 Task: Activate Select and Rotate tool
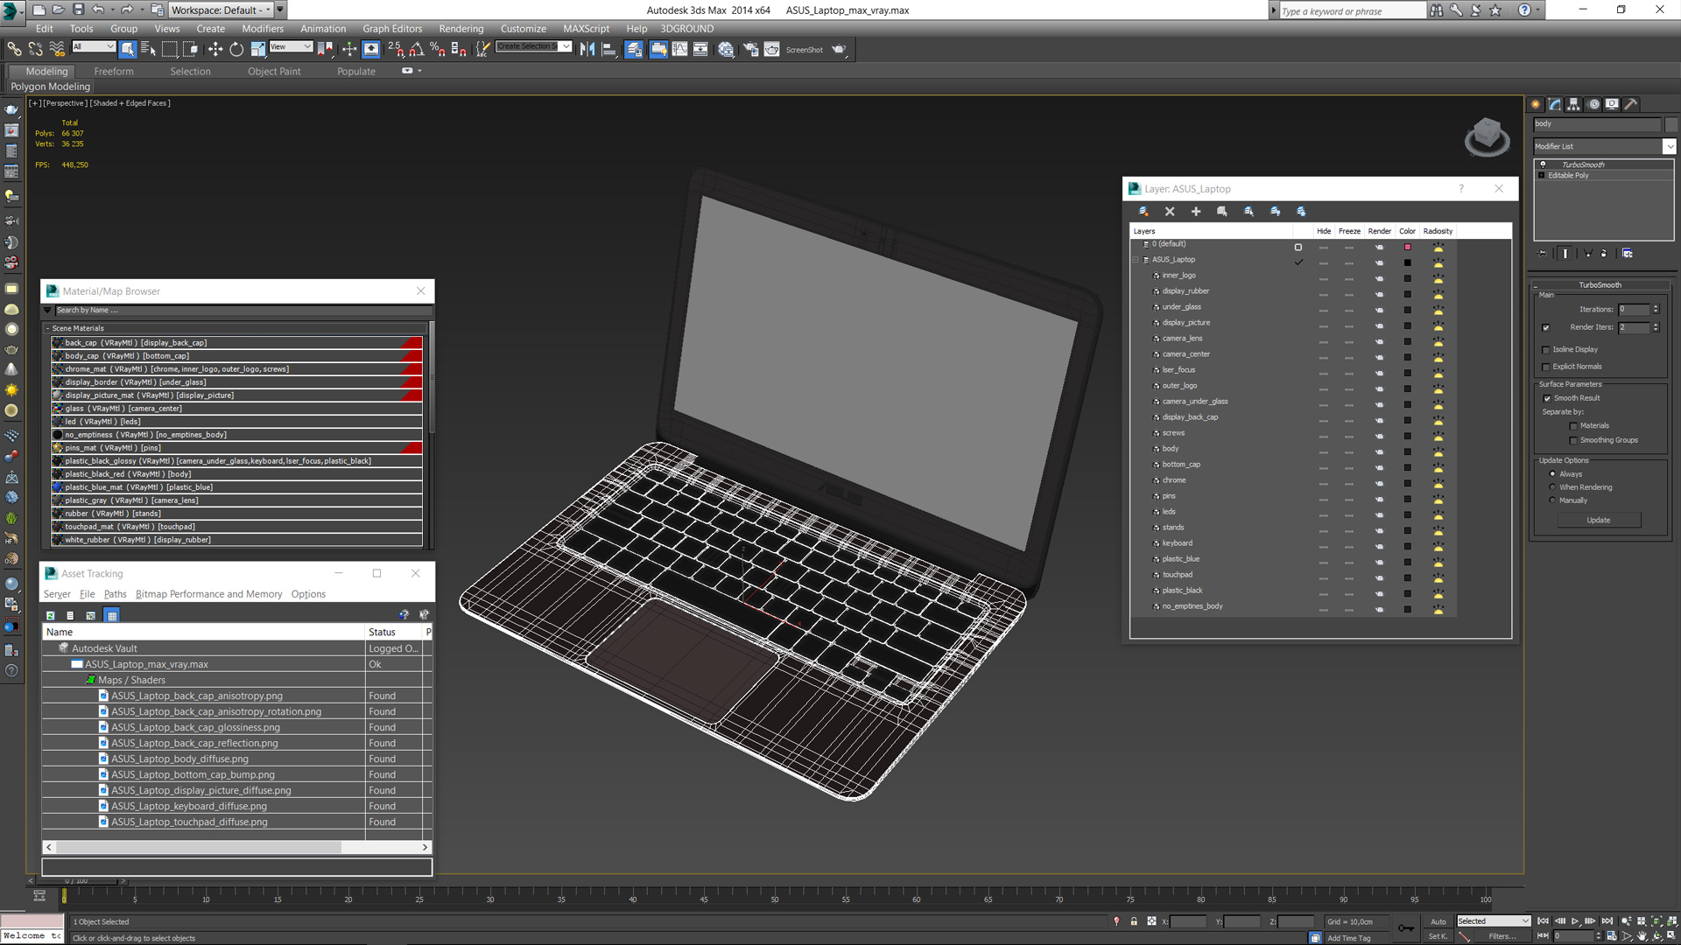click(236, 49)
